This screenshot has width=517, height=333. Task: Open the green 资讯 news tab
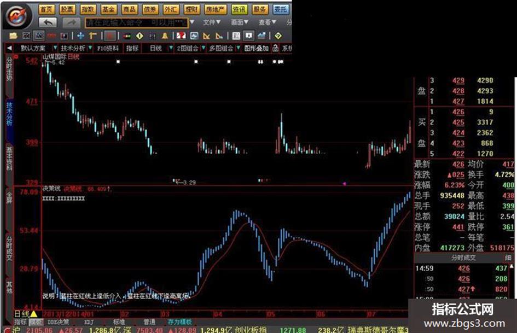[x=239, y=9]
